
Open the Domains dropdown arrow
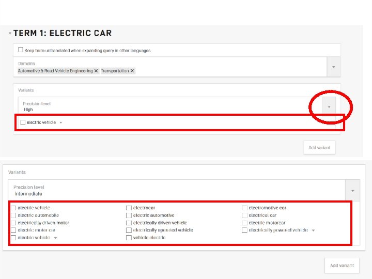(333, 67)
